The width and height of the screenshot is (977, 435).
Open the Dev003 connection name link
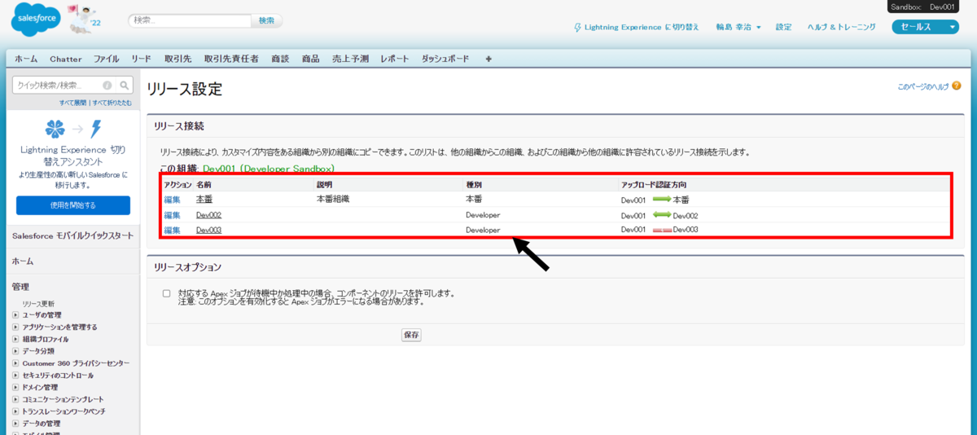click(208, 231)
